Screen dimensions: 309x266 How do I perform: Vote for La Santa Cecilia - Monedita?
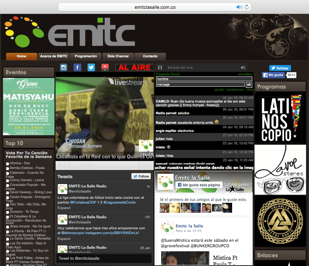click(x=7, y=239)
